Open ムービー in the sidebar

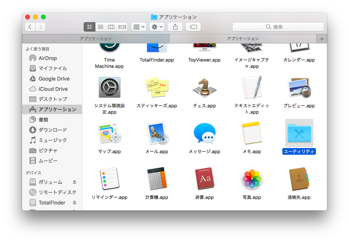click(x=52, y=161)
